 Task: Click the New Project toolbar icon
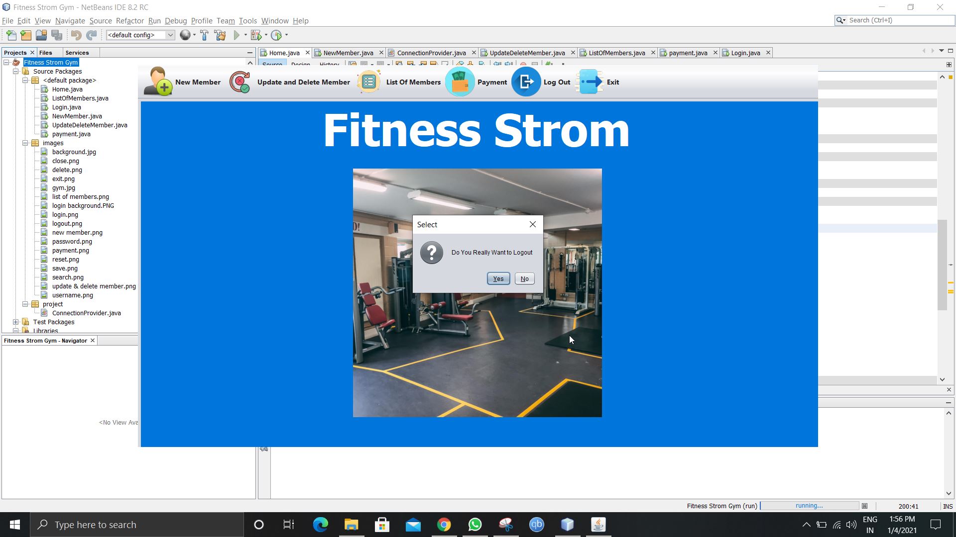[x=26, y=35]
